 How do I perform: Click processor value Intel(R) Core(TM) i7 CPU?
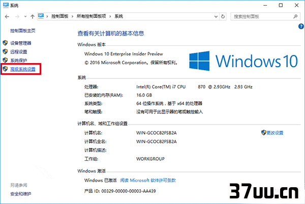(x=161, y=87)
